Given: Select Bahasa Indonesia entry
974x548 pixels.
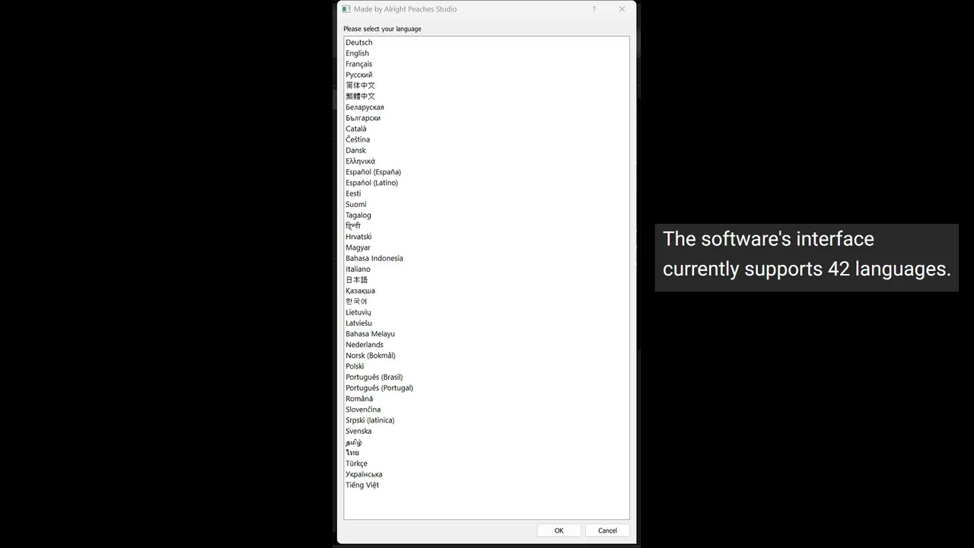Looking at the screenshot, I should coord(374,258).
